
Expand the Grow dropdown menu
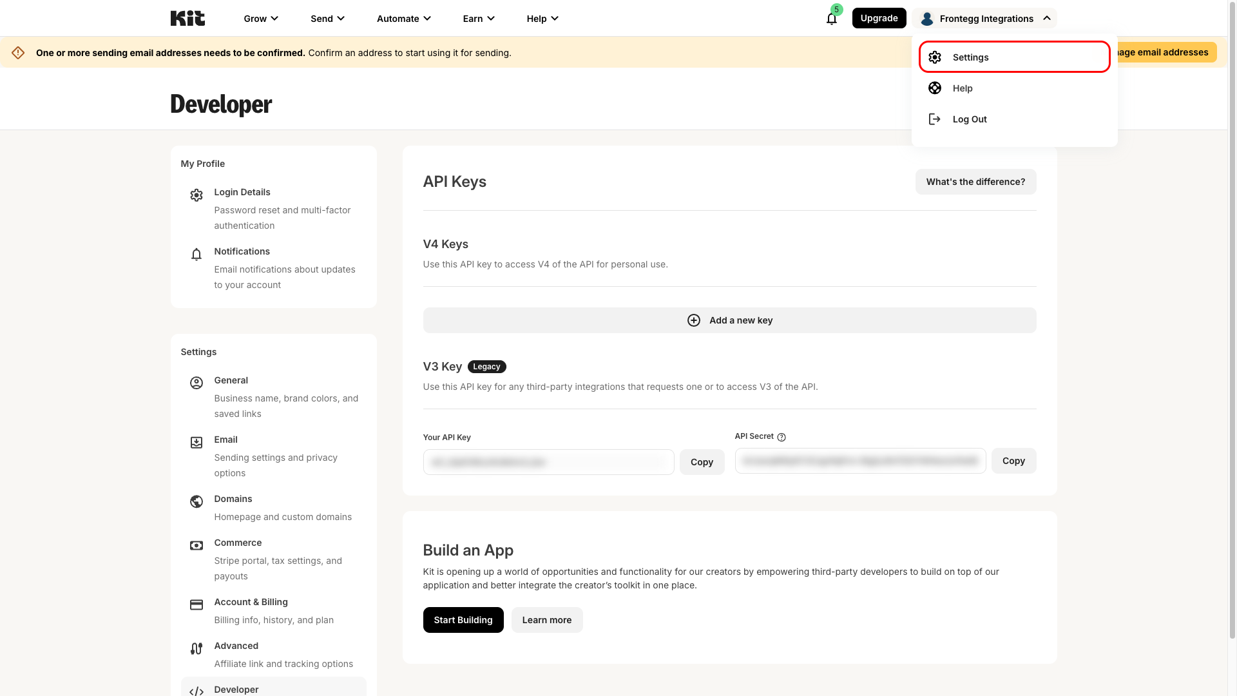click(261, 19)
